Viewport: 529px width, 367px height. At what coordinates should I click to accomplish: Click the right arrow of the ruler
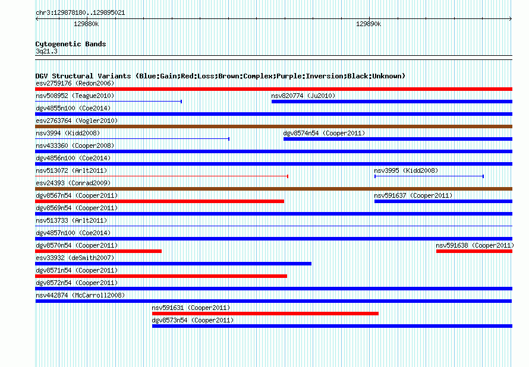click(x=511, y=19)
